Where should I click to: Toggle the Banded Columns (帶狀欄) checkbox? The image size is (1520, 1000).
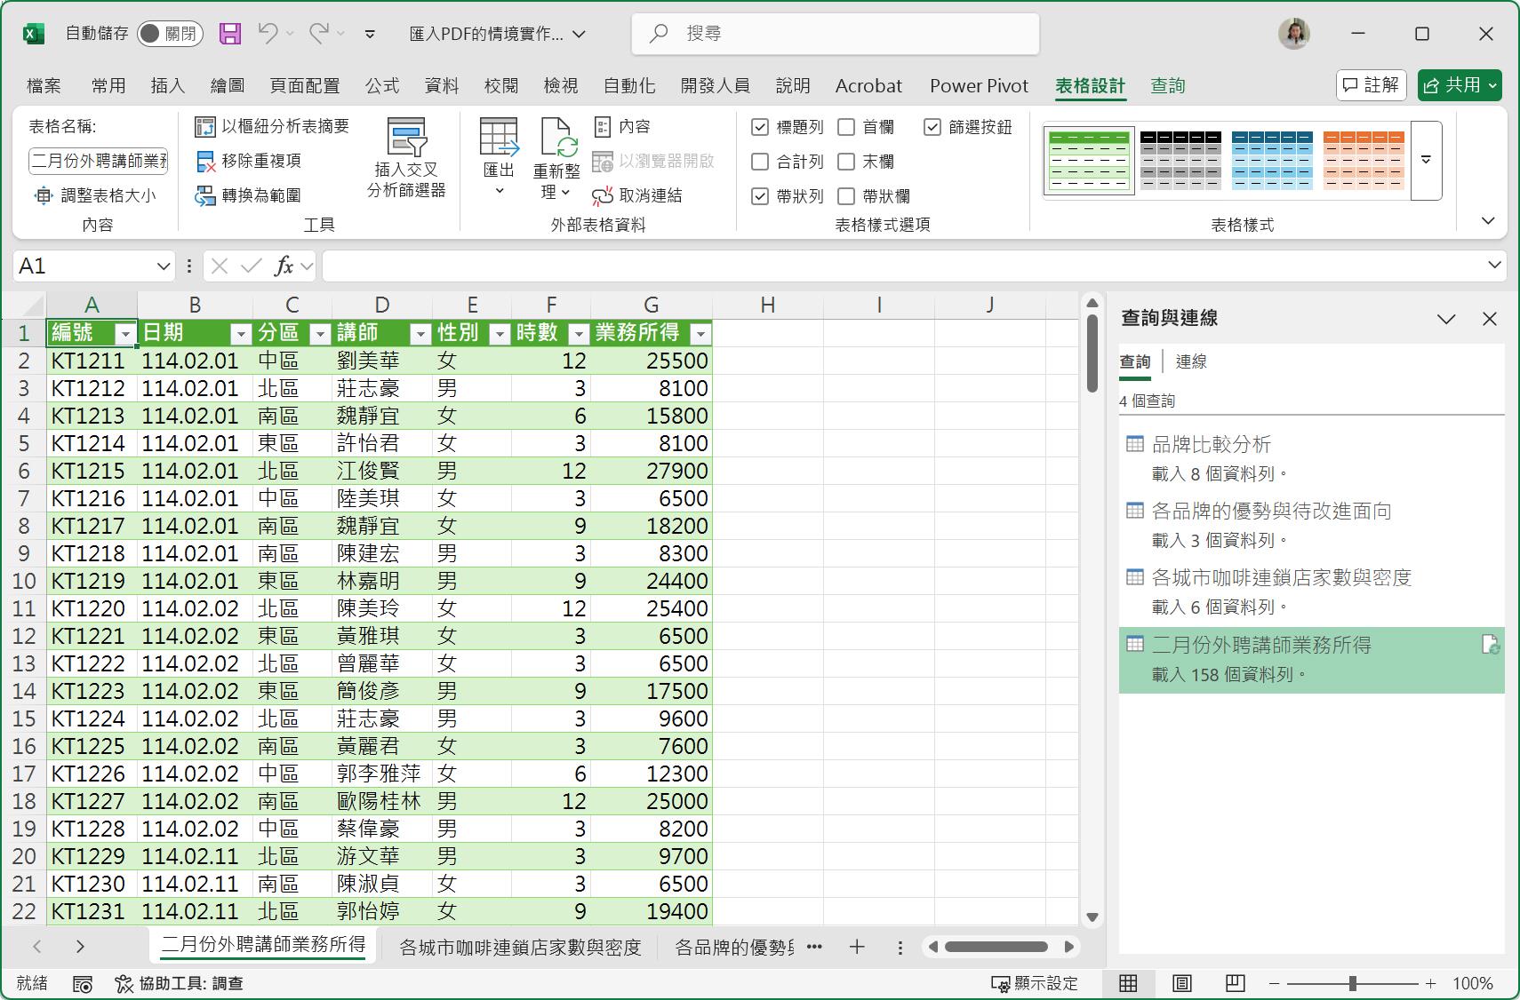point(846,196)
